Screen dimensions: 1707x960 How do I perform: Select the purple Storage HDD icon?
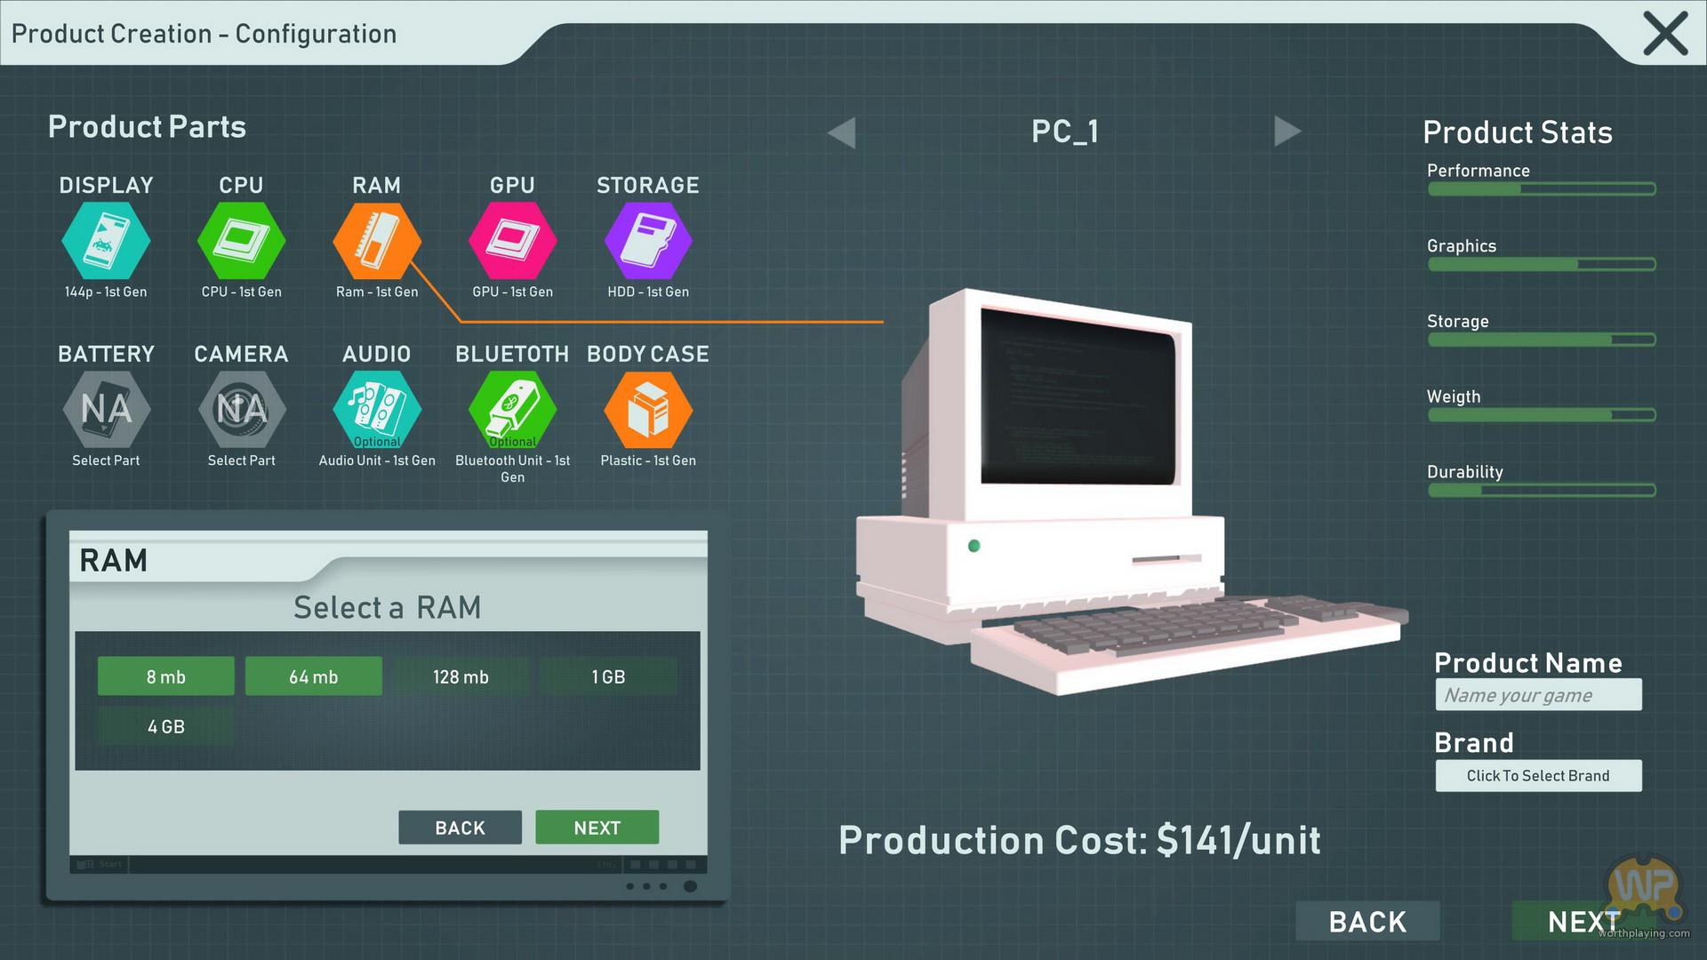pyautogui.click(x=647, y=241)
